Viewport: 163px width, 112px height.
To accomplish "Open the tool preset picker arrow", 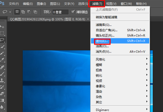I will click(x=10, y=12).
